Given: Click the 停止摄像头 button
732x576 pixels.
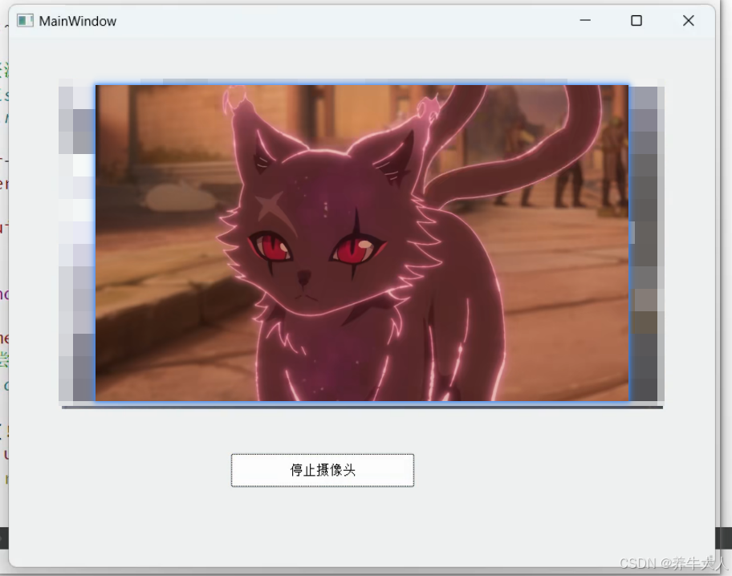Looking at the screenshot, I should 323,470.
